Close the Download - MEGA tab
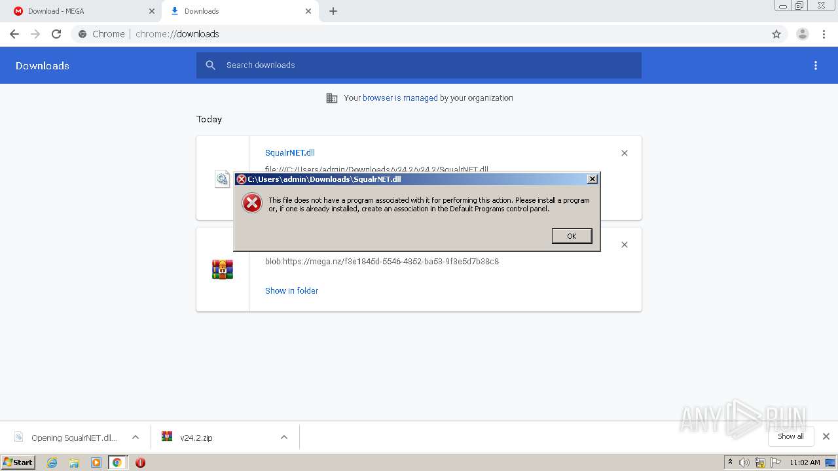The height and width of the screenshot is (471, 838). 152,11
